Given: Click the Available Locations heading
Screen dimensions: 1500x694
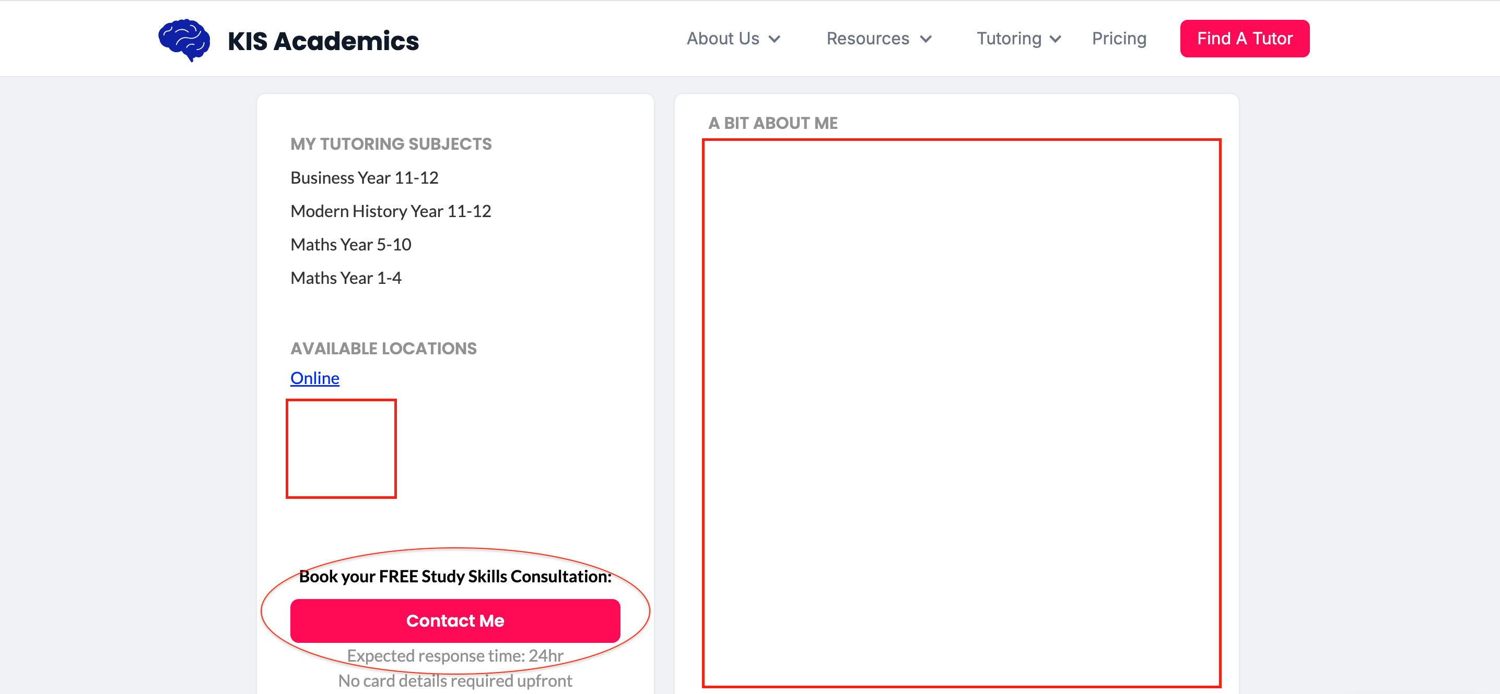Looking at the screenshot, I should (383, 349).
